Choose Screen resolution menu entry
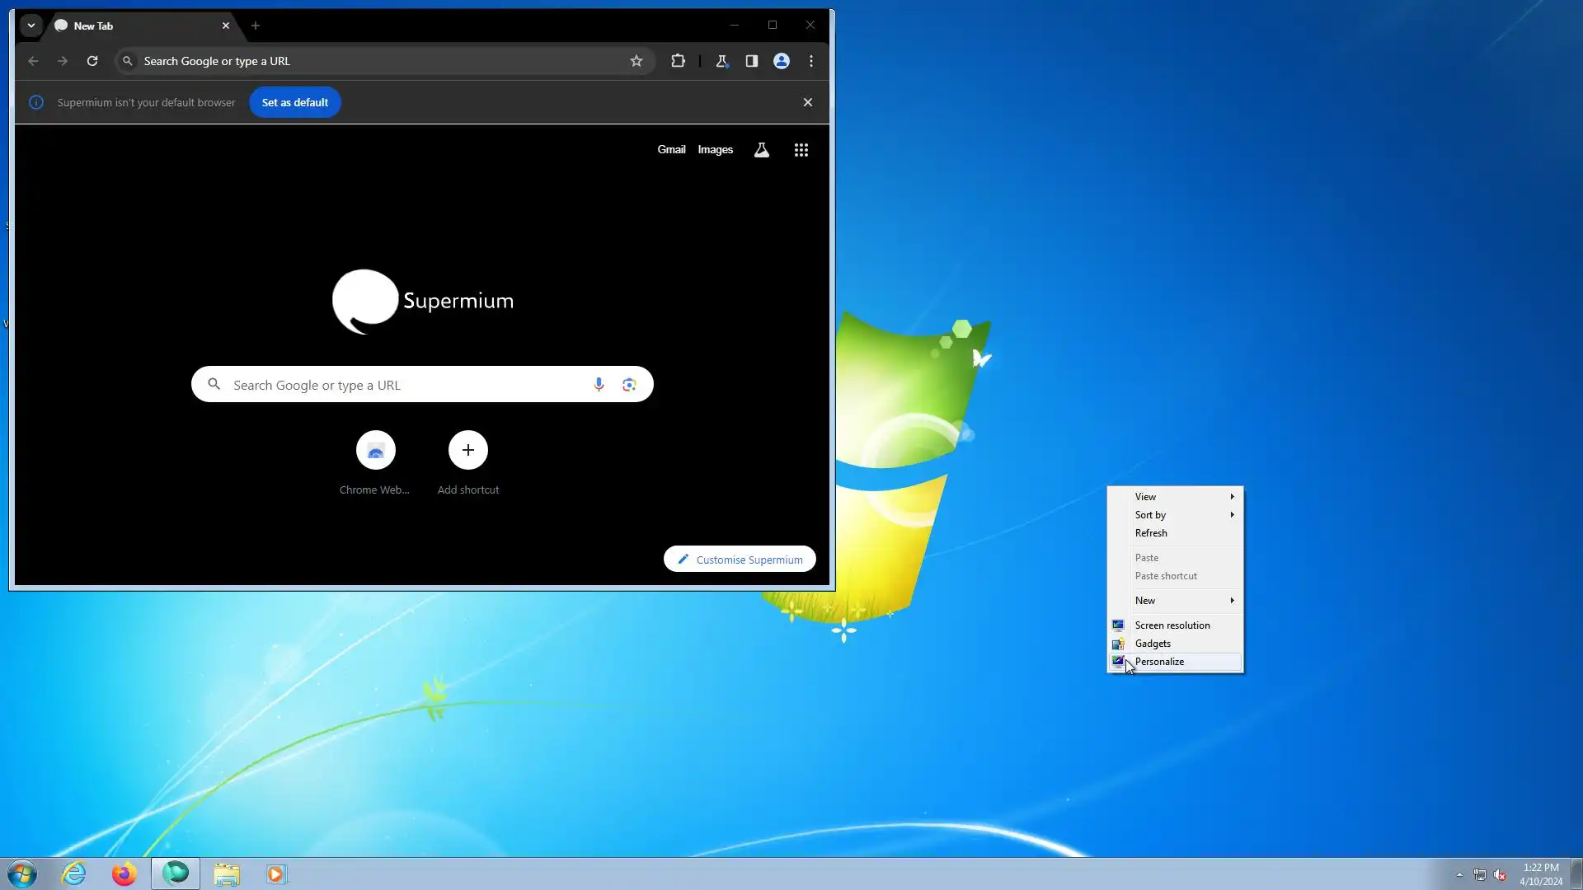The image size is (1583, 890). (x=1172, y=625)
